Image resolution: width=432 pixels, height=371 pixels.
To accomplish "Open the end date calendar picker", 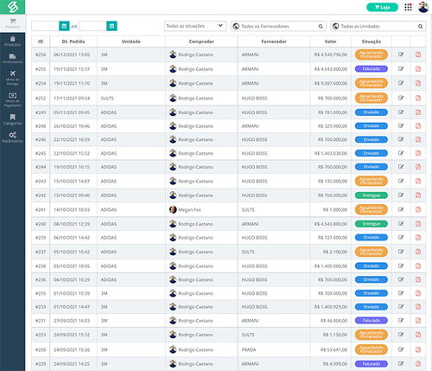I will (111, 26).
